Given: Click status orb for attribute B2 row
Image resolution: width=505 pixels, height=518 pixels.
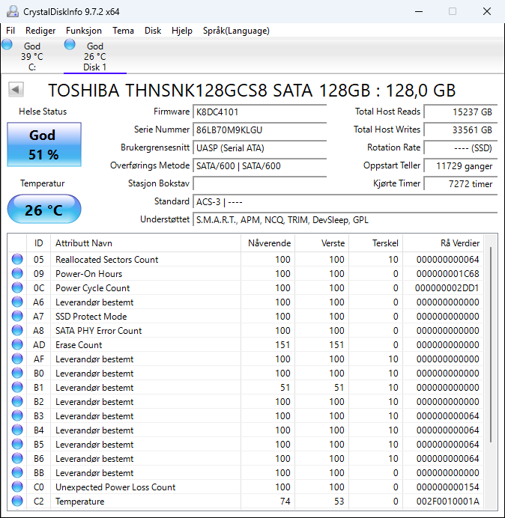Looking at the screenshot, I should tap(17, 401).
